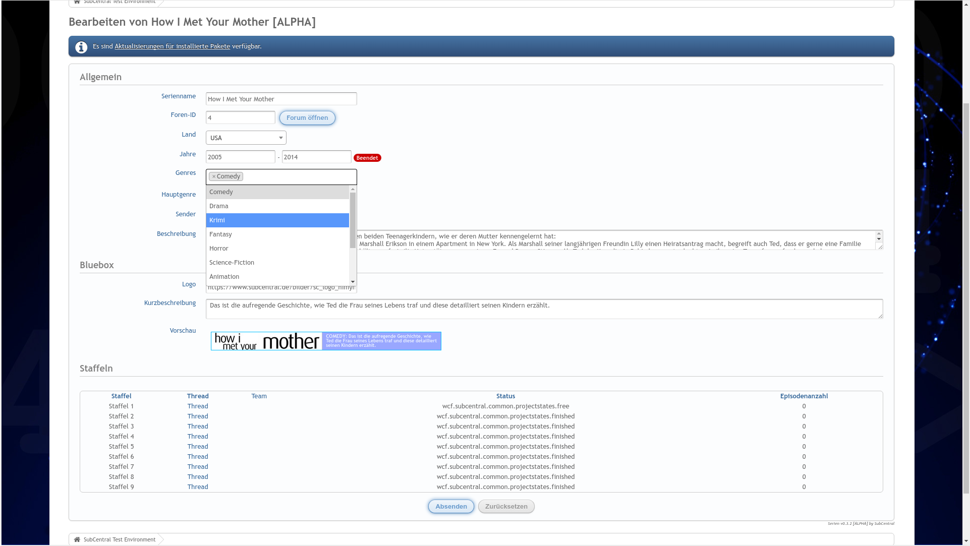Open Thread link for Staffel 3
Viewport: 970px width, 546px height.
(x=198, y=427)
